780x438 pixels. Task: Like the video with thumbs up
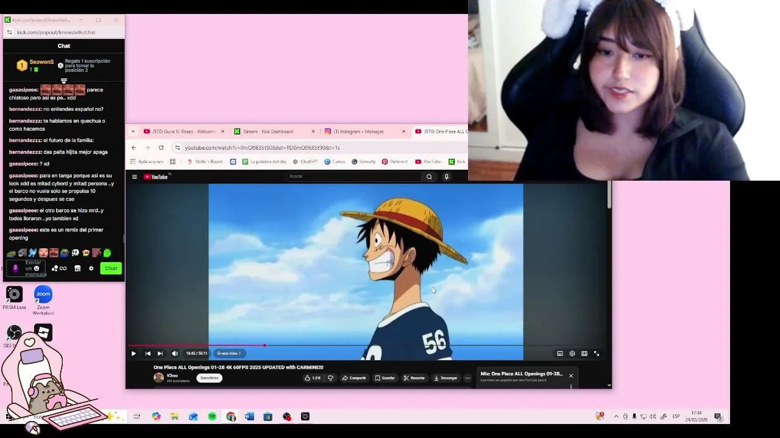point(313,378)
